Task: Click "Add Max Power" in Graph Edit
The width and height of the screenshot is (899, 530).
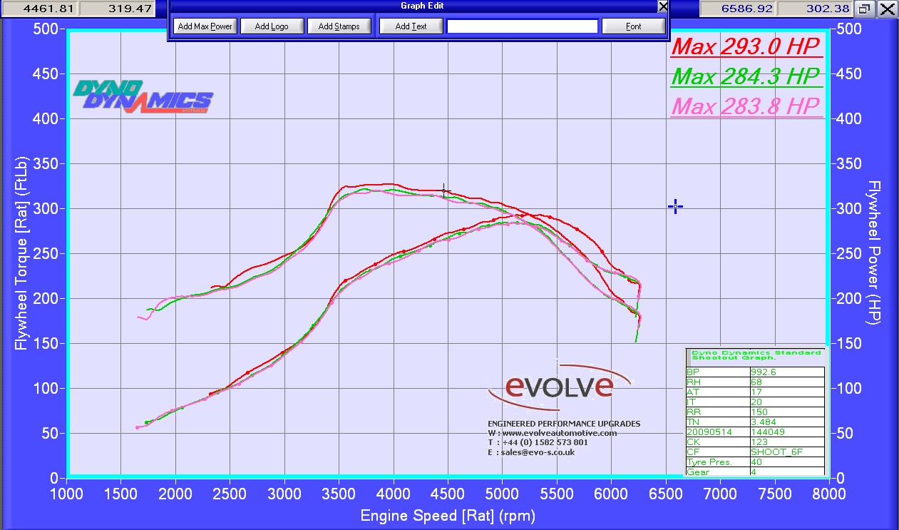Action: point(204,26)
